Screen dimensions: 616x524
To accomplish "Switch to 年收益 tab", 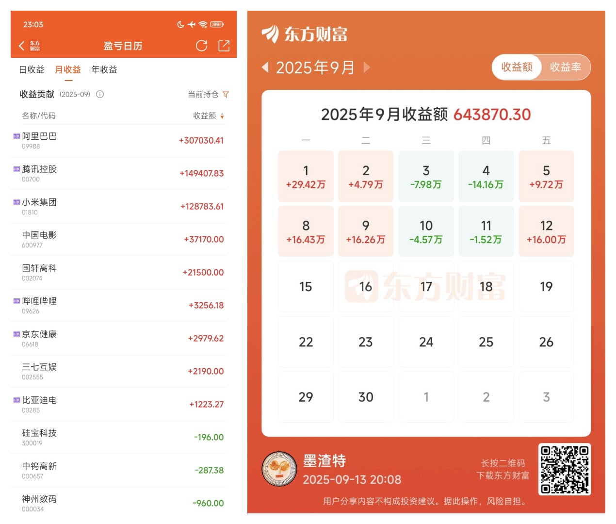I will coord(104,69).
